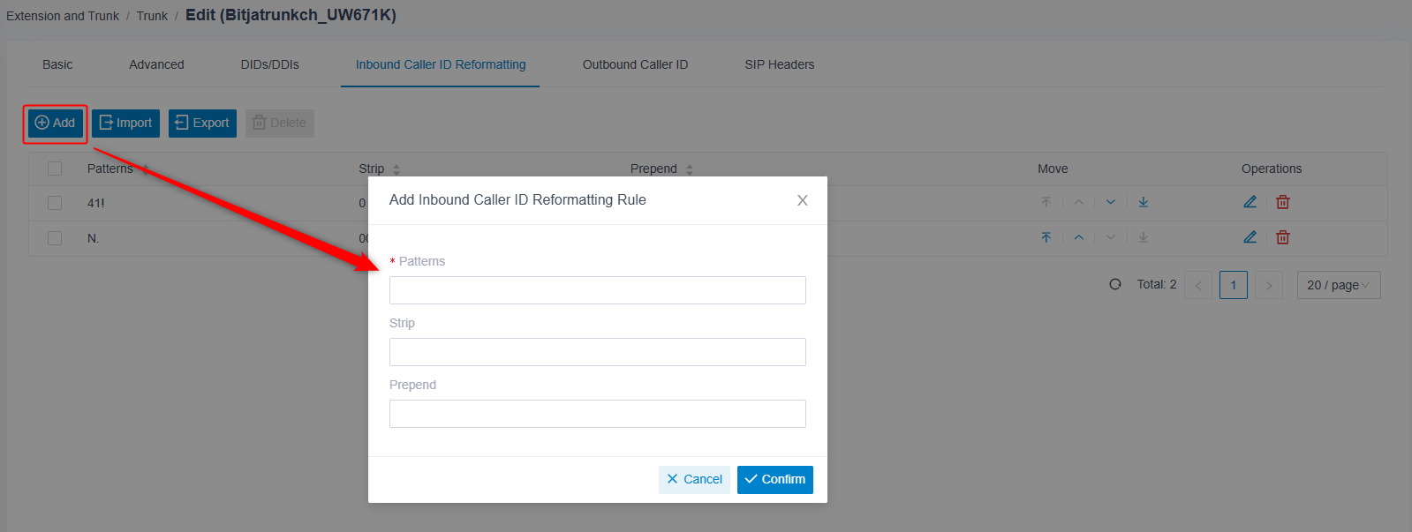Move the N. rule to the top
This screenshot has width=1412, height=532.
[1046, 237]
